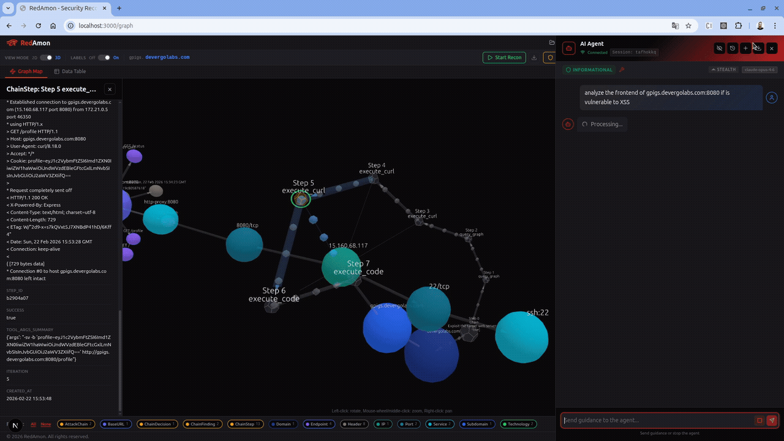Close the ChainStep details panel
This screenshot has height=441, width=784.
pyautogui.click(x=109, y=89)
